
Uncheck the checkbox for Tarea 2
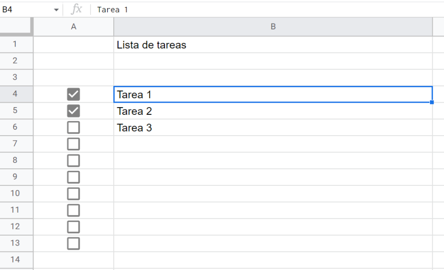click(73, 111)
